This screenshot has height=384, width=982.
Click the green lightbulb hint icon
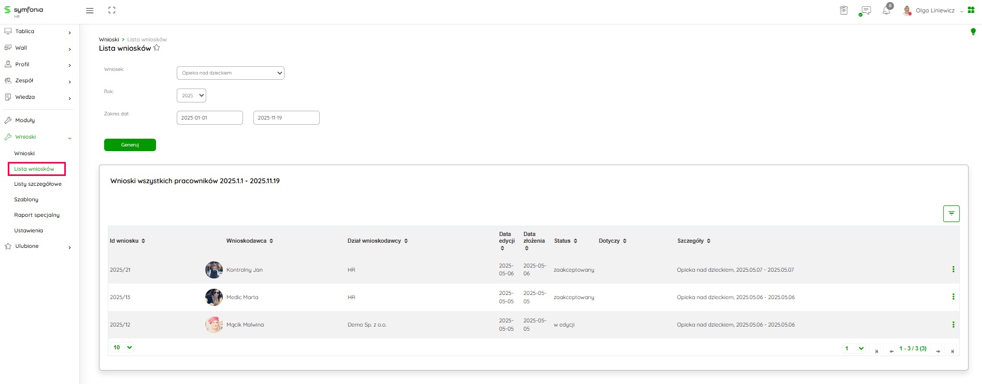(973, 32)
